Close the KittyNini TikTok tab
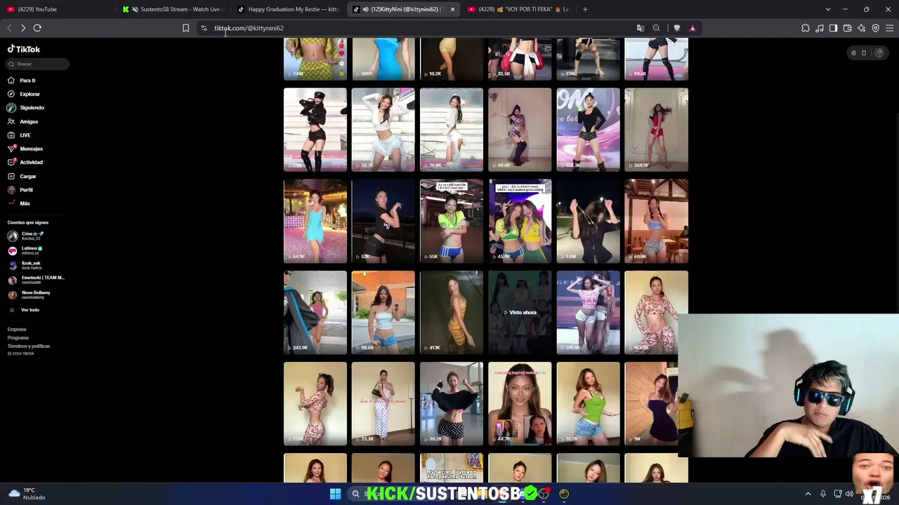The width and height of the screenshot is (899, 505). point(452,9)
